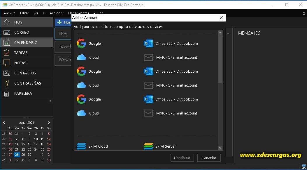Viewport: 307px width, 170px height.
Task: Select June 12 in the mini calendar
Action: click(x=49, y=139)
